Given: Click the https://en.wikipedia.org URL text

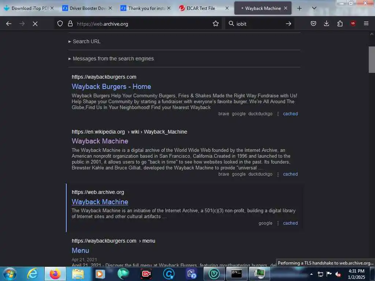Looking at the screenshot, I should (98, 132).
